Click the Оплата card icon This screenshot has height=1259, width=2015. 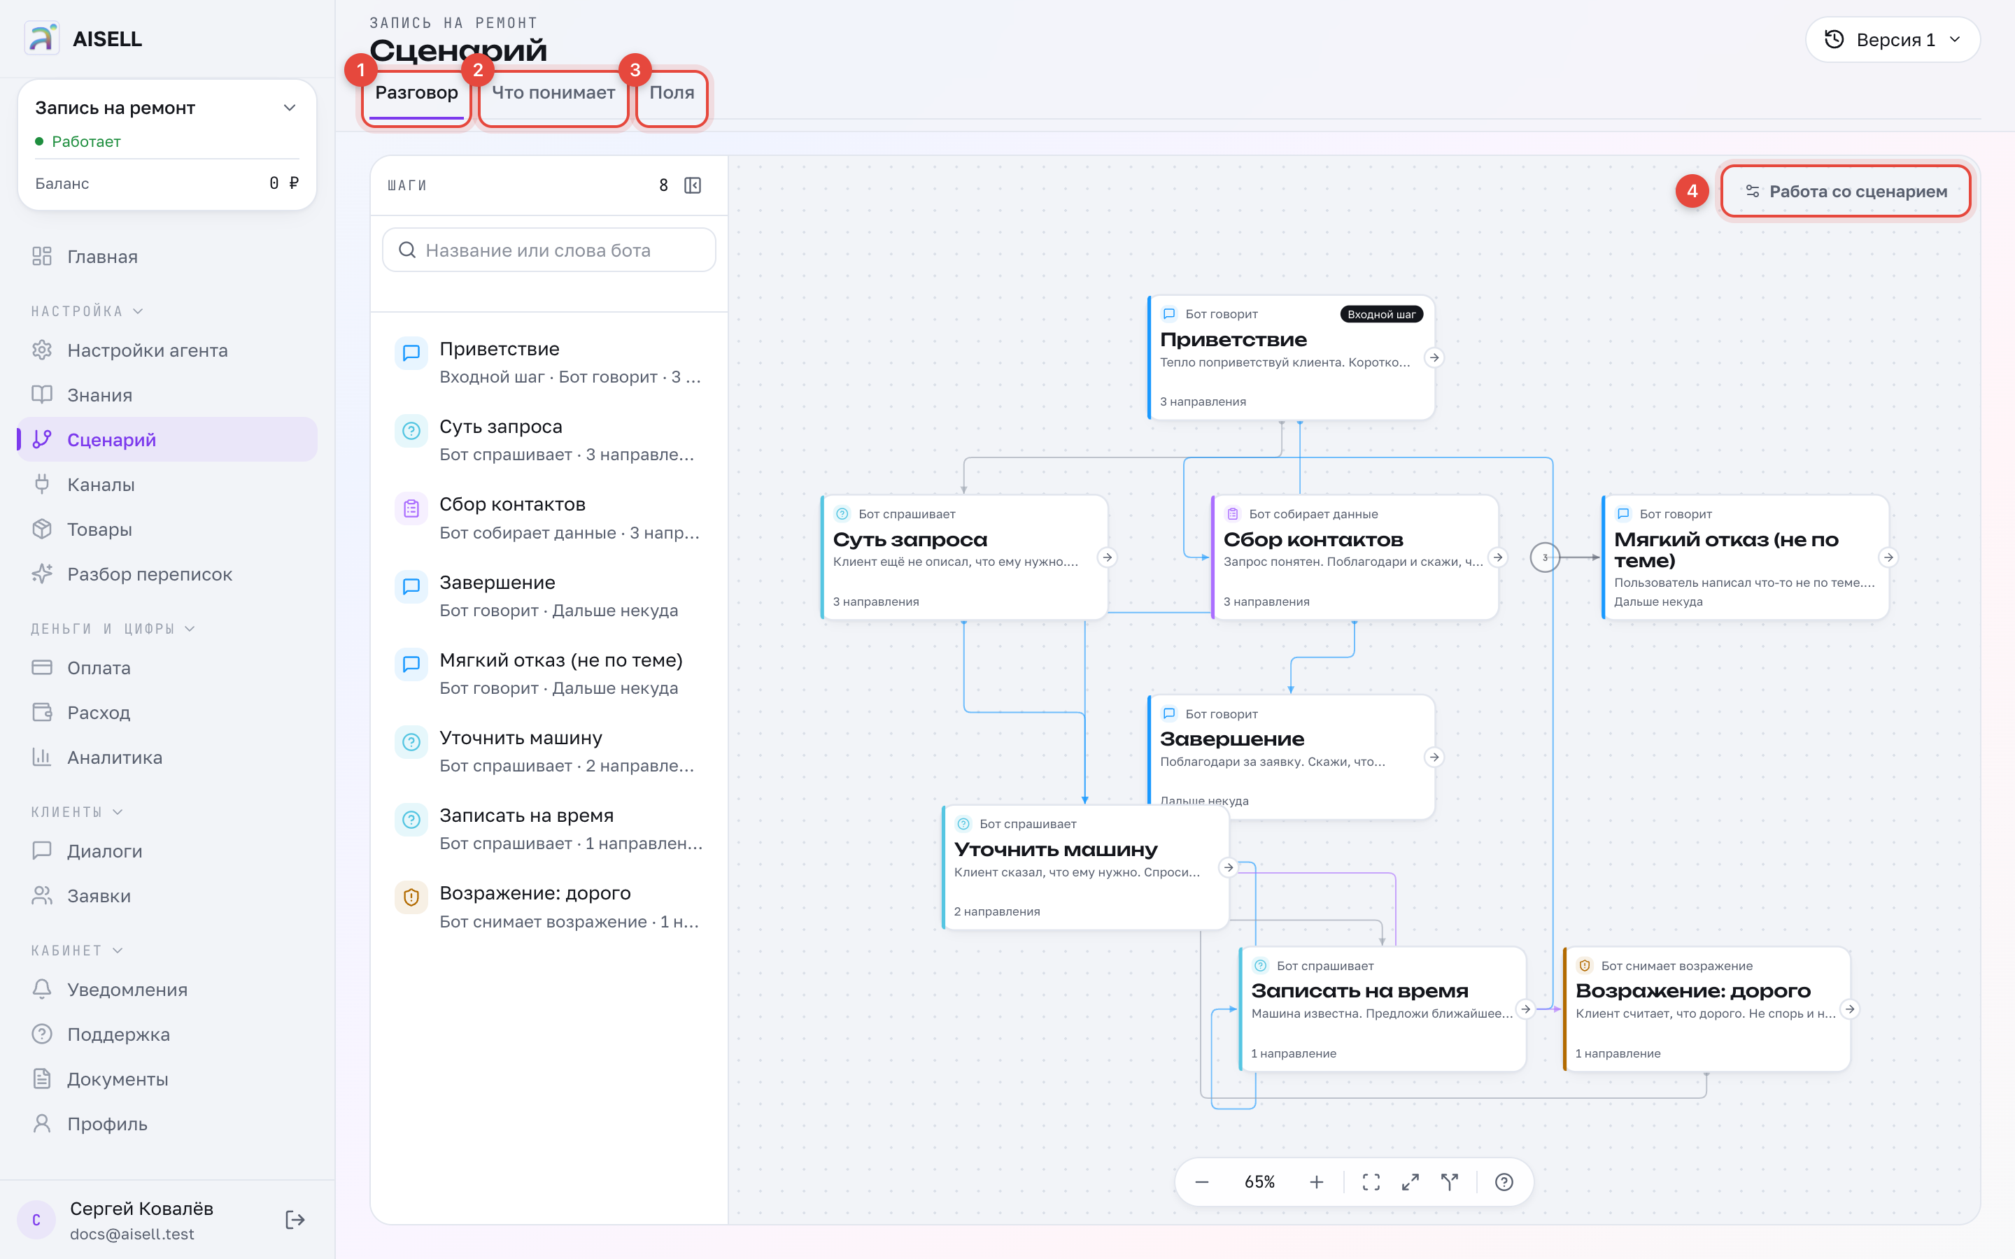coord(42,667)
